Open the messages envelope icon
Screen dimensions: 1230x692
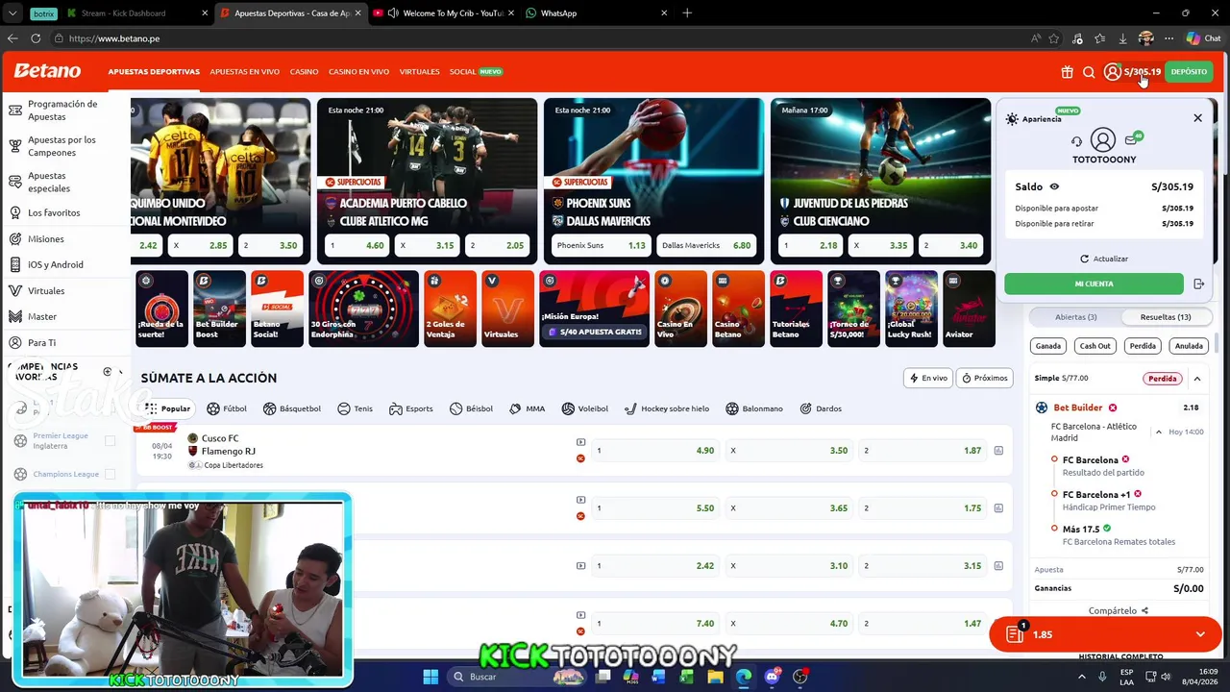point(1131,140)
